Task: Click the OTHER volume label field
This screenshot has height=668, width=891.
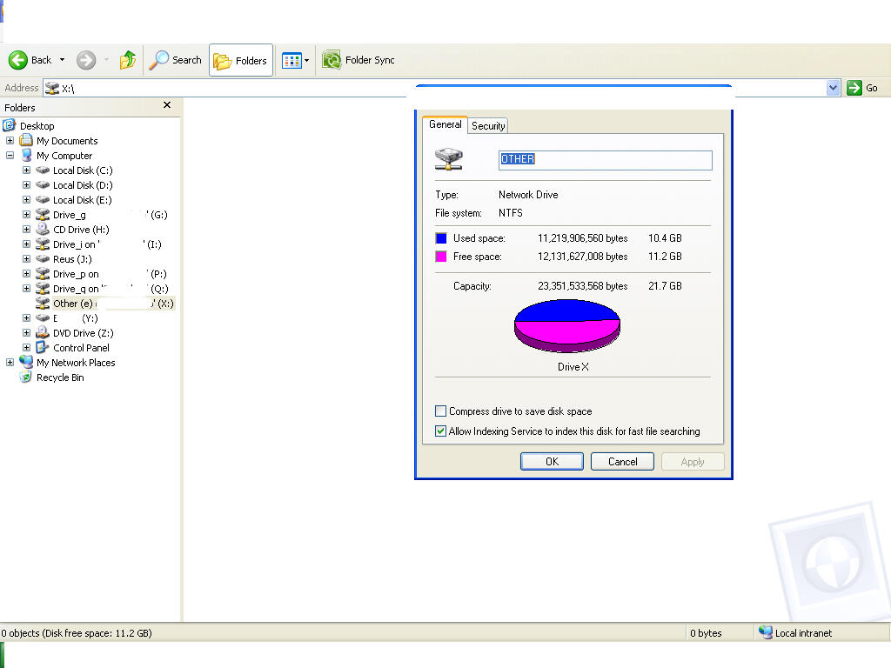Action: pyautogui.click(x=606, y=160)
